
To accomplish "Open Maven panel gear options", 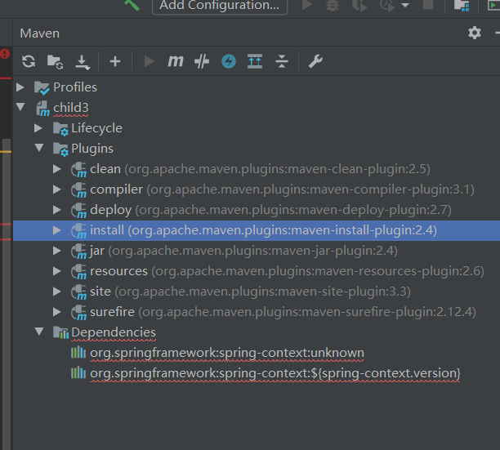I will (x=475, y=33).
